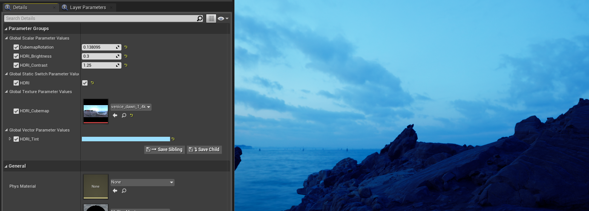Open the venice_dawn_1_4k texture dropdown
Viewport: 589px width, 211px height.
click(131, 107)
